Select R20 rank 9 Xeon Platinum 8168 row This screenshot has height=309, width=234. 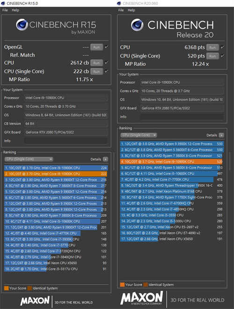(172, 191)
